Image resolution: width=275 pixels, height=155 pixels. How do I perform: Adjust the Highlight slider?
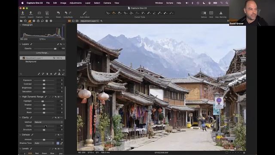tap(44, 101)
